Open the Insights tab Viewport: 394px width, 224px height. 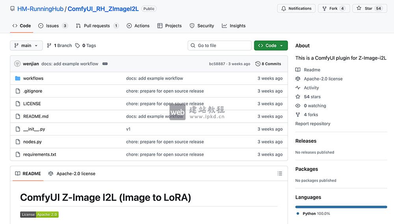click(x=234, y=26)
